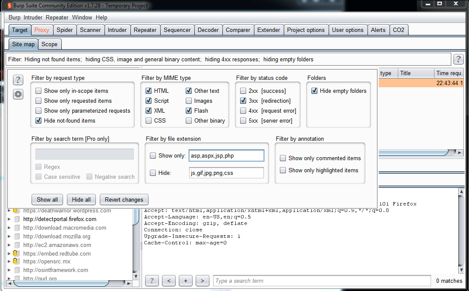Click the Show all button

click(47, 199)
